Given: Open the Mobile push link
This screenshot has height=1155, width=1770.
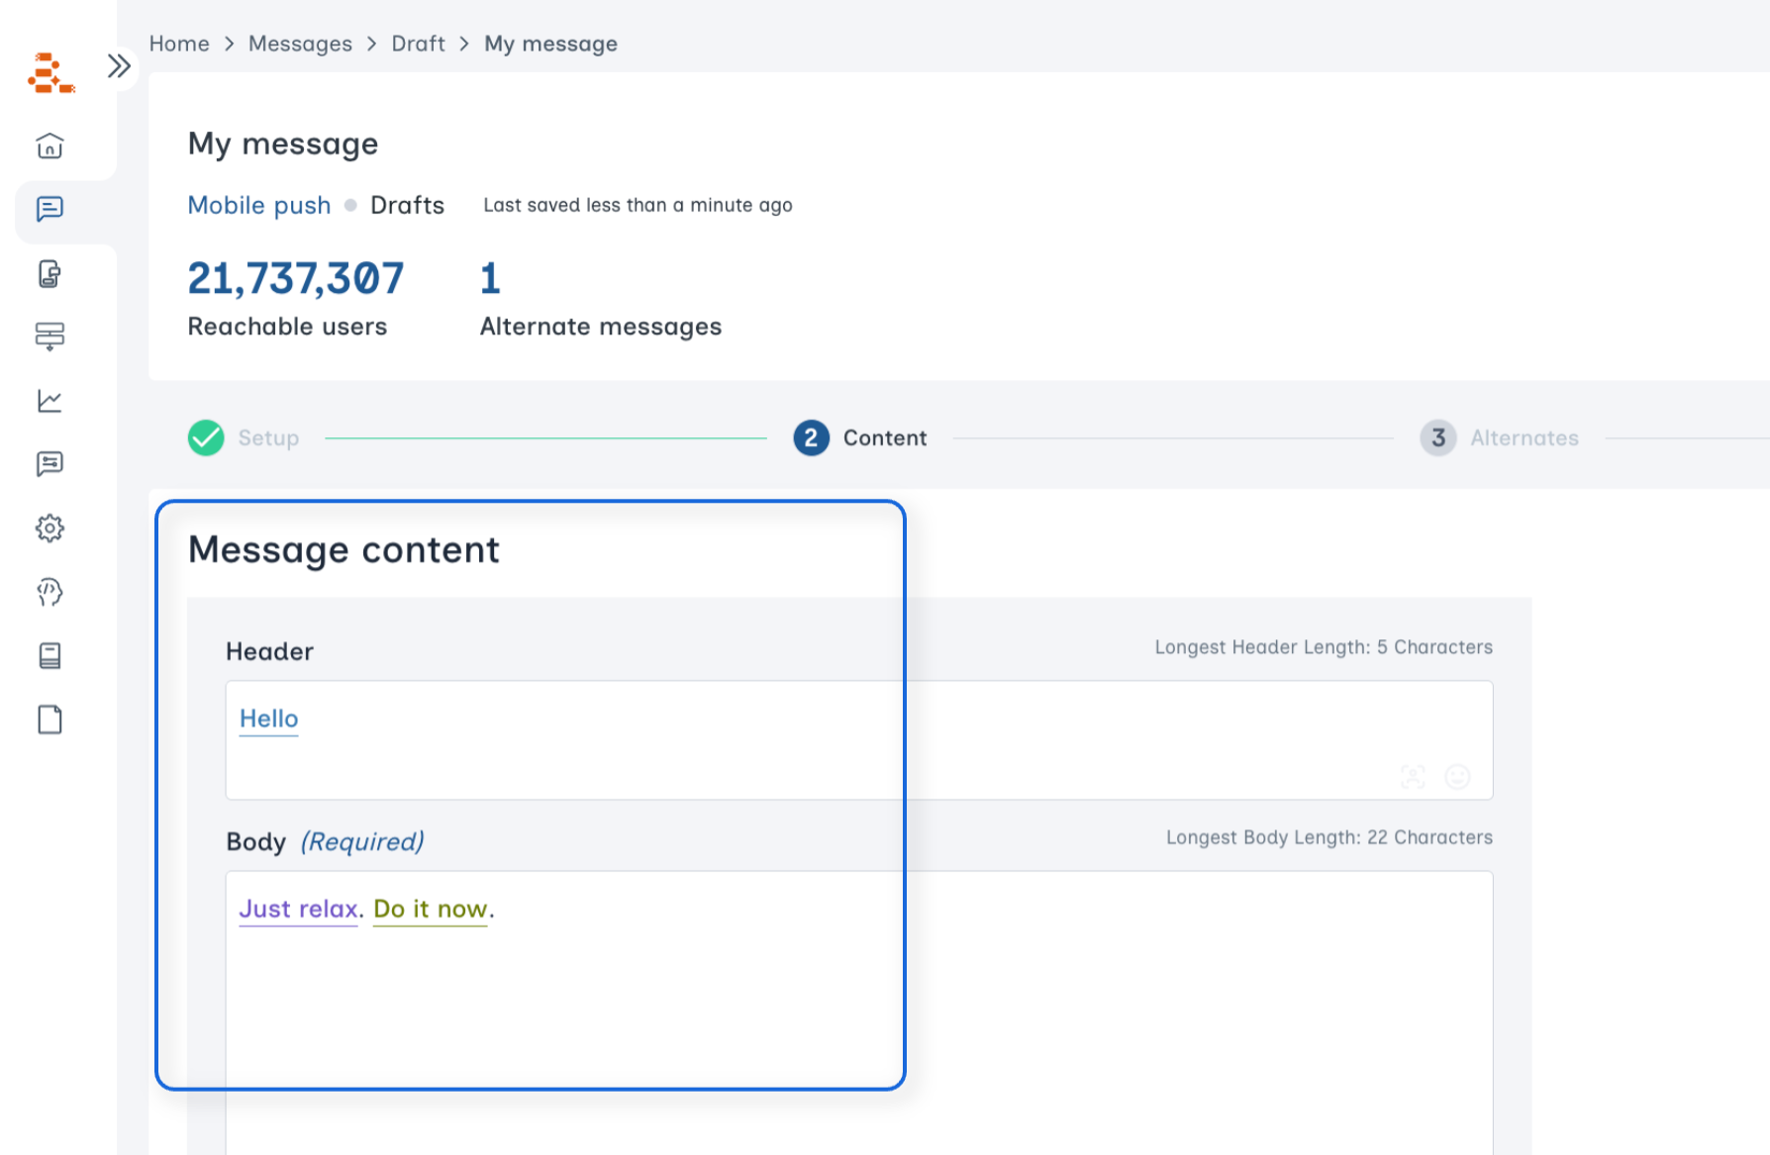Looking at the screenshot, I should pos(258,205).
